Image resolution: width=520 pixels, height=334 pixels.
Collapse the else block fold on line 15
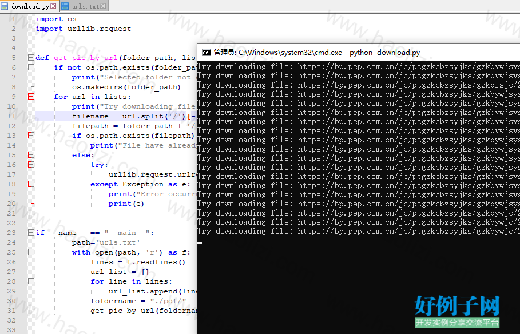point(31,155)
